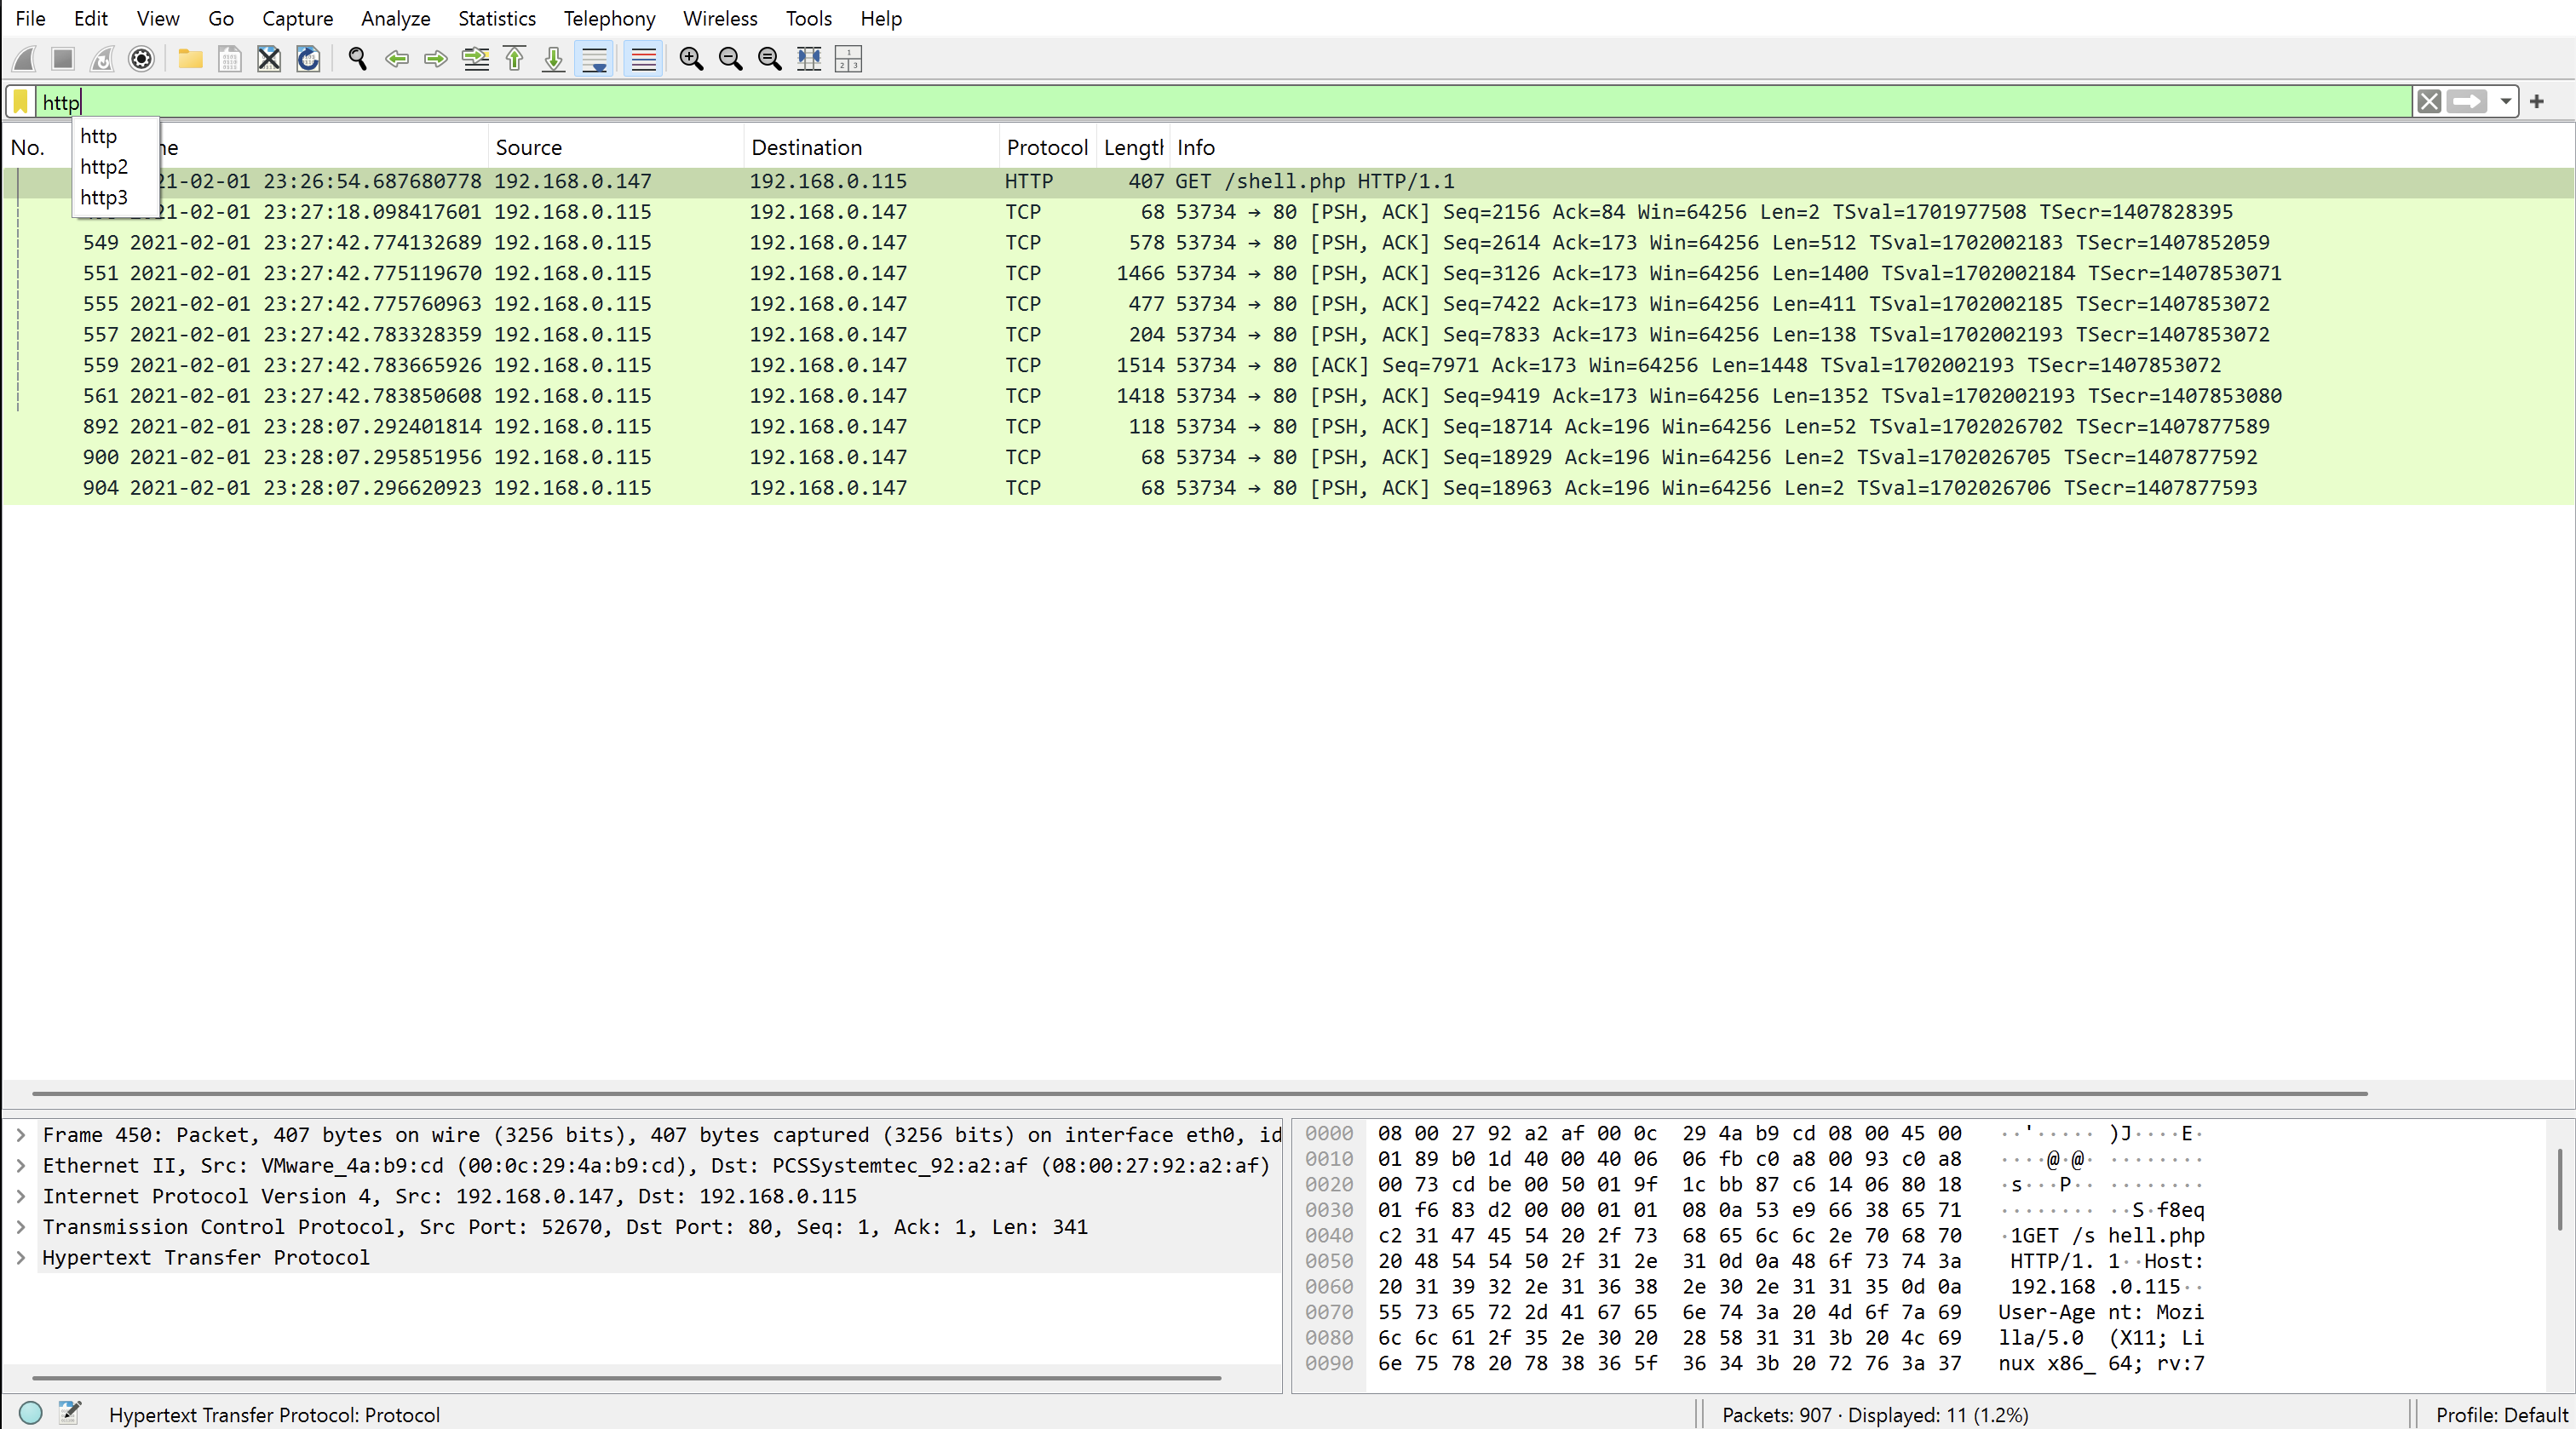
Task: Reload this capture file
Action: pos(308,59)
